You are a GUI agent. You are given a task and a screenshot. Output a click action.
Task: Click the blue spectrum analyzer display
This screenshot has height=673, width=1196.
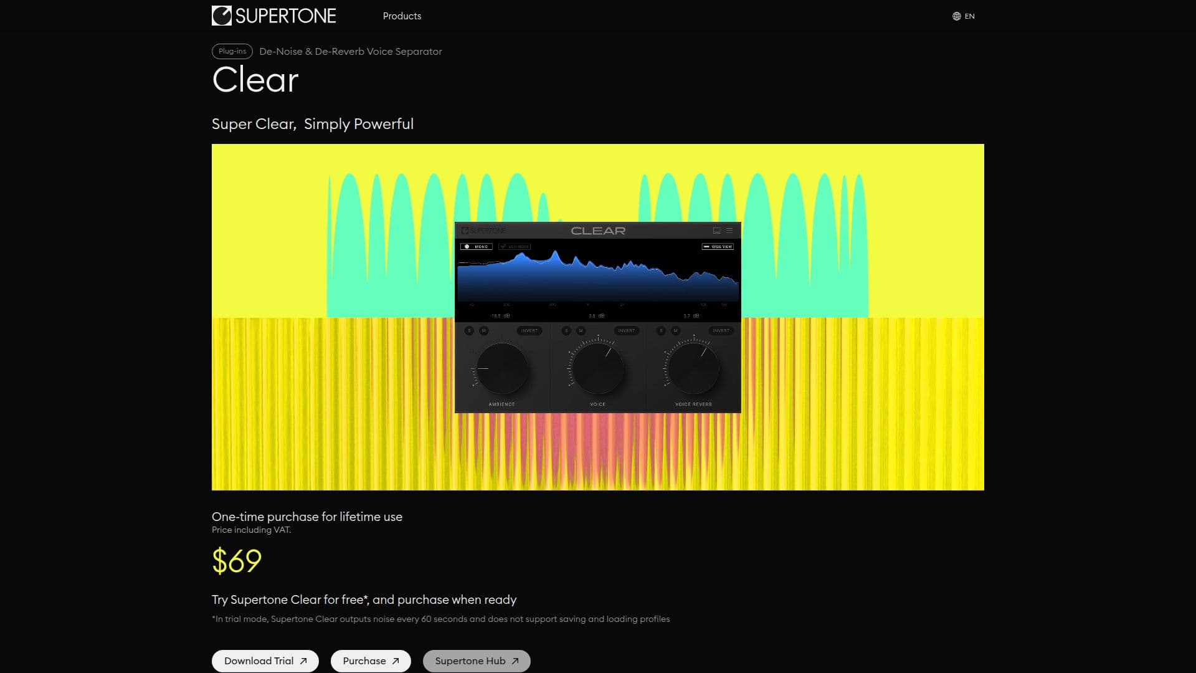598,275
